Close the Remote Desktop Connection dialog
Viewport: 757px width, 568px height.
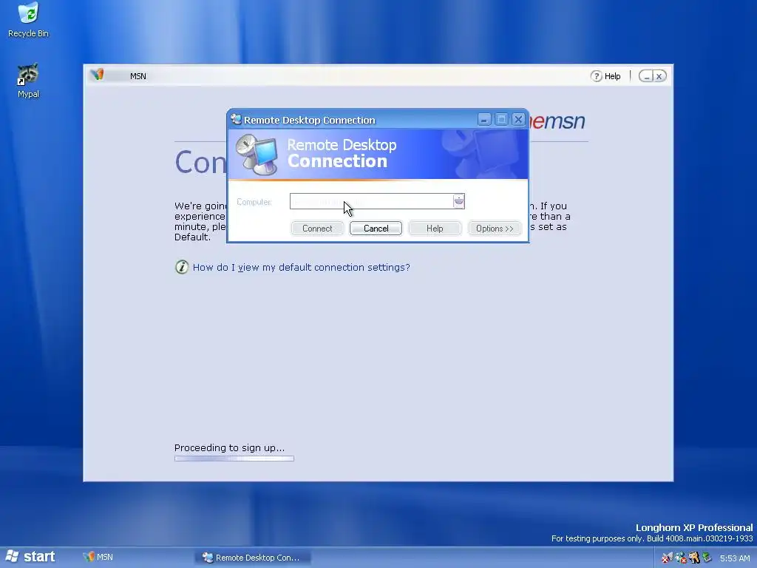point(518,119)
